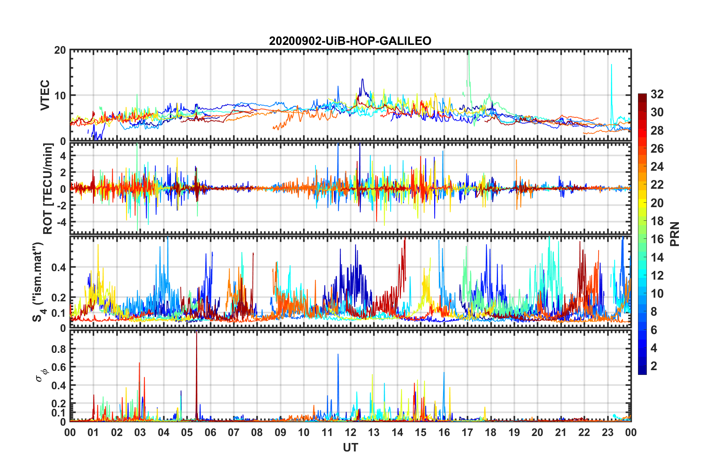Click ROT y-axis tick label -4
This screenshot has width=701, height=468.
pyautogui.click(x=61, y=222)
